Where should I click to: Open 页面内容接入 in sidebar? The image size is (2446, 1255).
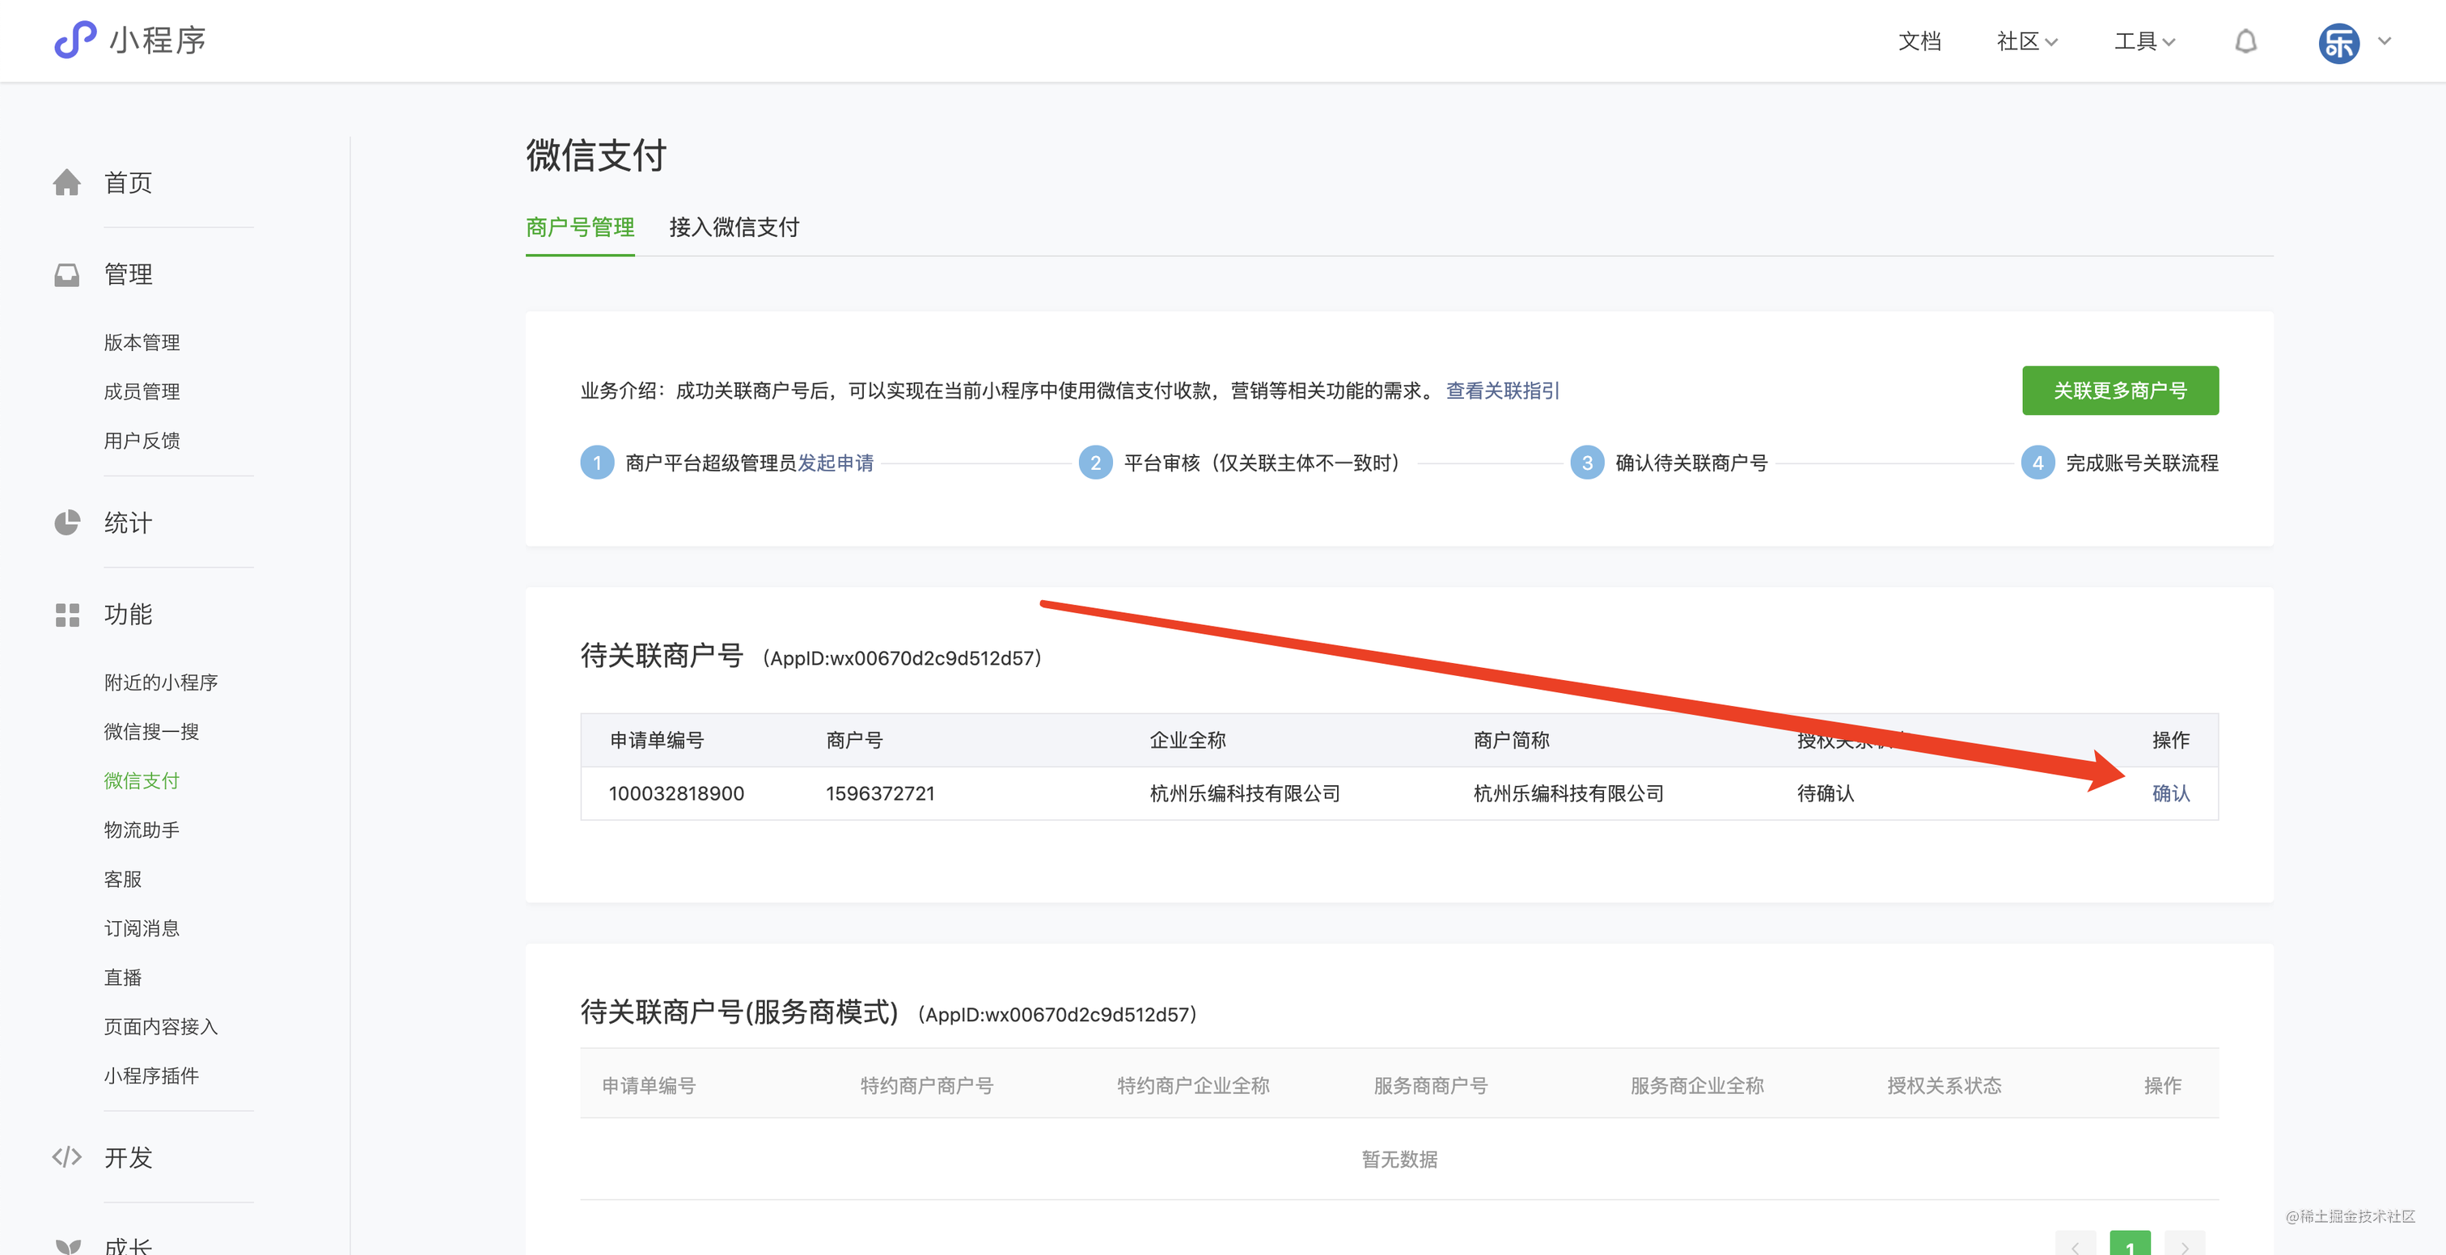tap(160, 1026)
